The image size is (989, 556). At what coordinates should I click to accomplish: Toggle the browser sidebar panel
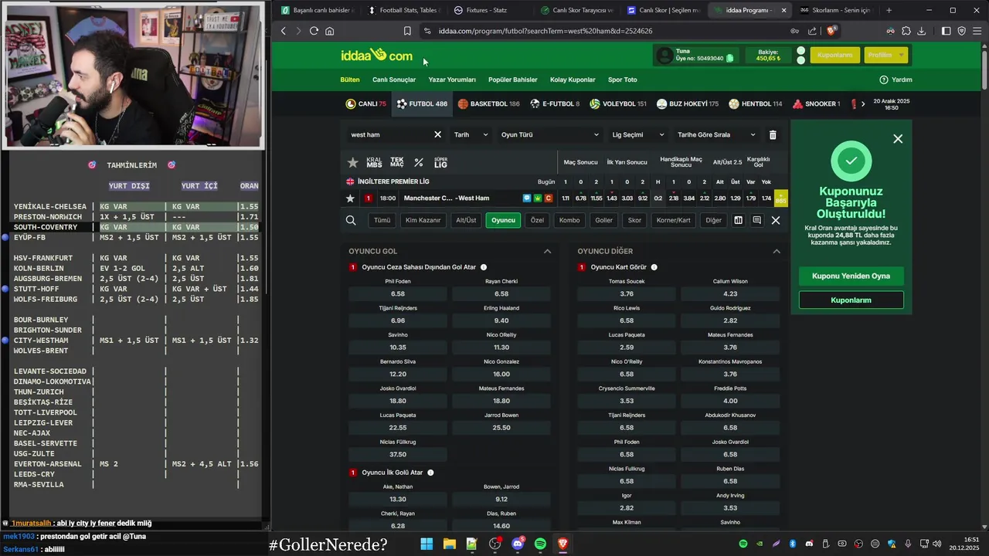tap(946, 31)
